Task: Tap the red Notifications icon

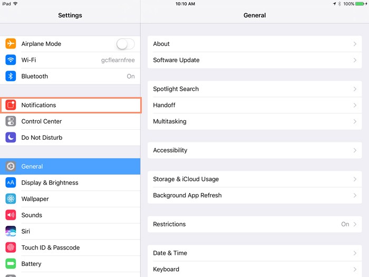Action: coord(11,105)
